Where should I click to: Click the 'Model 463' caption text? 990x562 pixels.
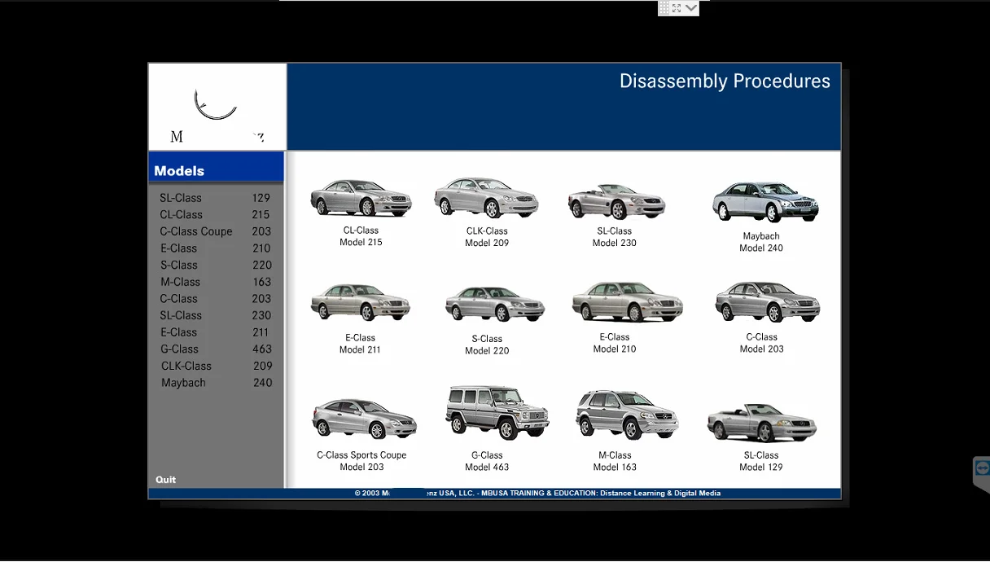(x=487, y=468)
